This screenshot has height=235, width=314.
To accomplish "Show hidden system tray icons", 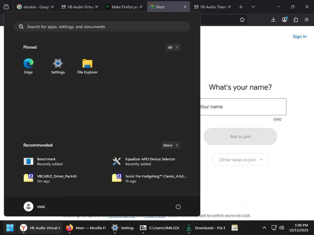I will 264,228.
